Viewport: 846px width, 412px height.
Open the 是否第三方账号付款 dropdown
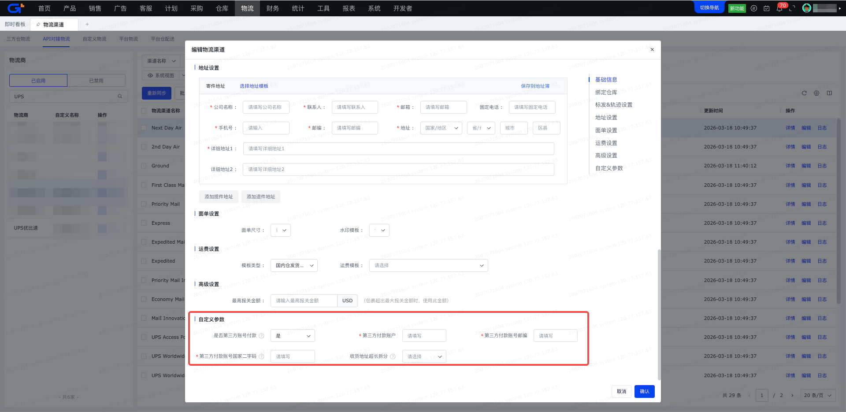(293, 336)
